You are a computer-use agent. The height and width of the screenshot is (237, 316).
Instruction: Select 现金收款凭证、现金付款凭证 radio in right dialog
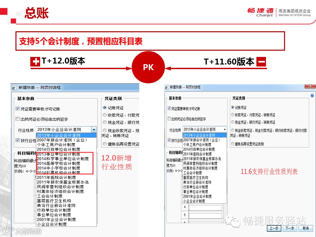233,130
